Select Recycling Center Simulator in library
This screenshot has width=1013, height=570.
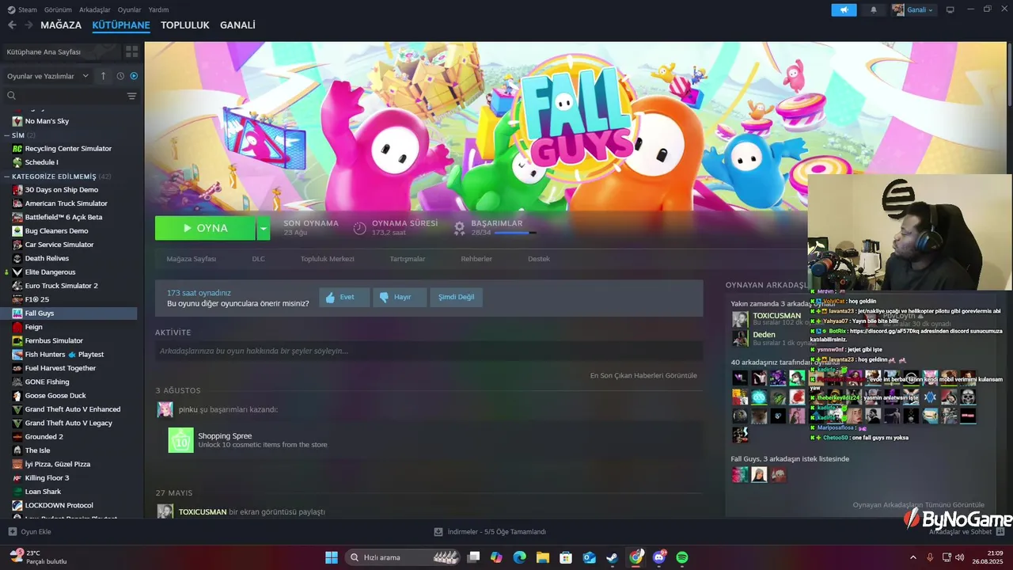(x=68, y=149)
